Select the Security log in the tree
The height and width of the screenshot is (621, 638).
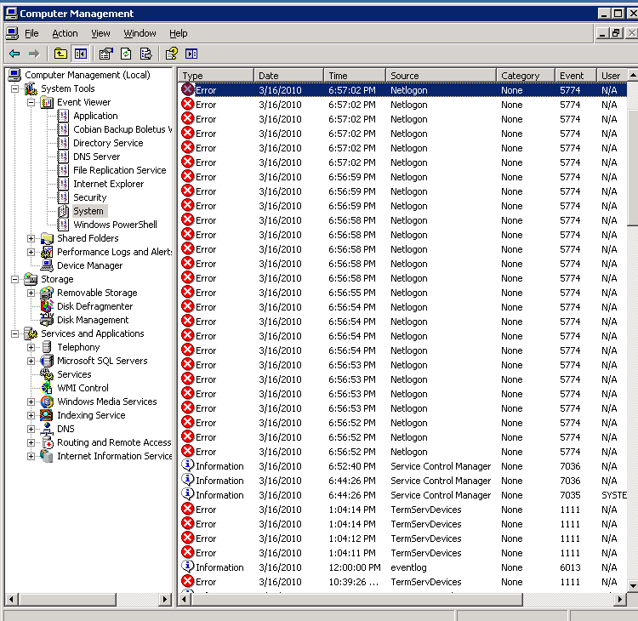coord(89,197)
